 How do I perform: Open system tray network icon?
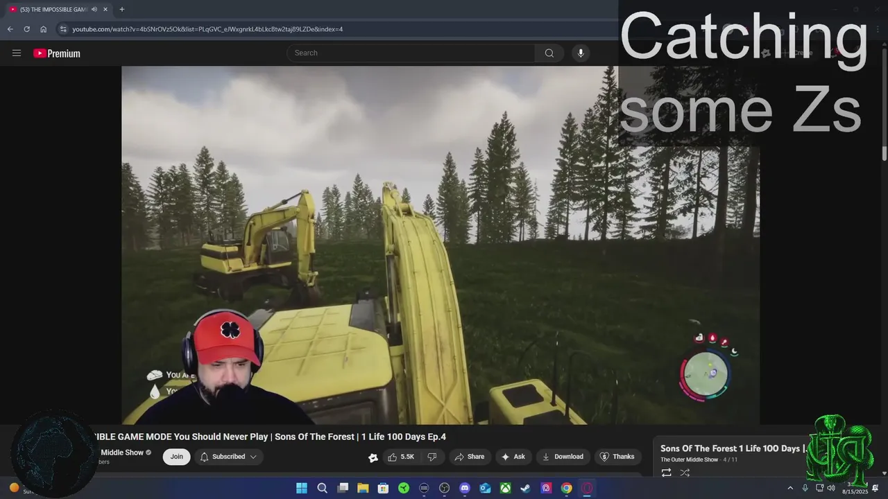click(819, 488)
